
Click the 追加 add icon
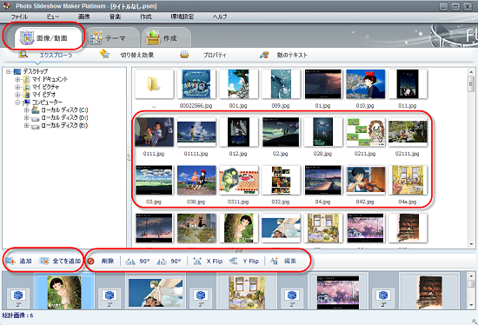10,261
